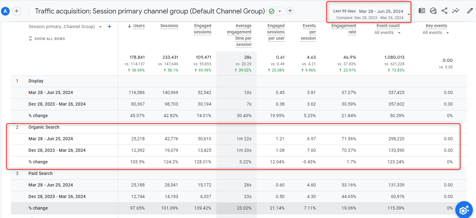The height and width of the screenshot is (218, 476).
Task: Add filter with the plus after the title
Action: (x=290, y=11)
